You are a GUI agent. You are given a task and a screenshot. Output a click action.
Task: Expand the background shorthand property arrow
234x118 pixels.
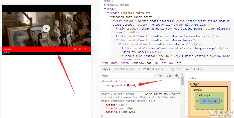pos(125,85)
